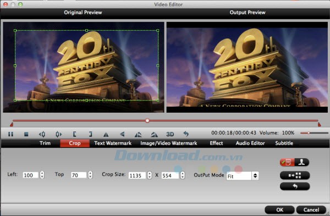Open the OutPut Mode dropdown

click(x=243, y=176)
